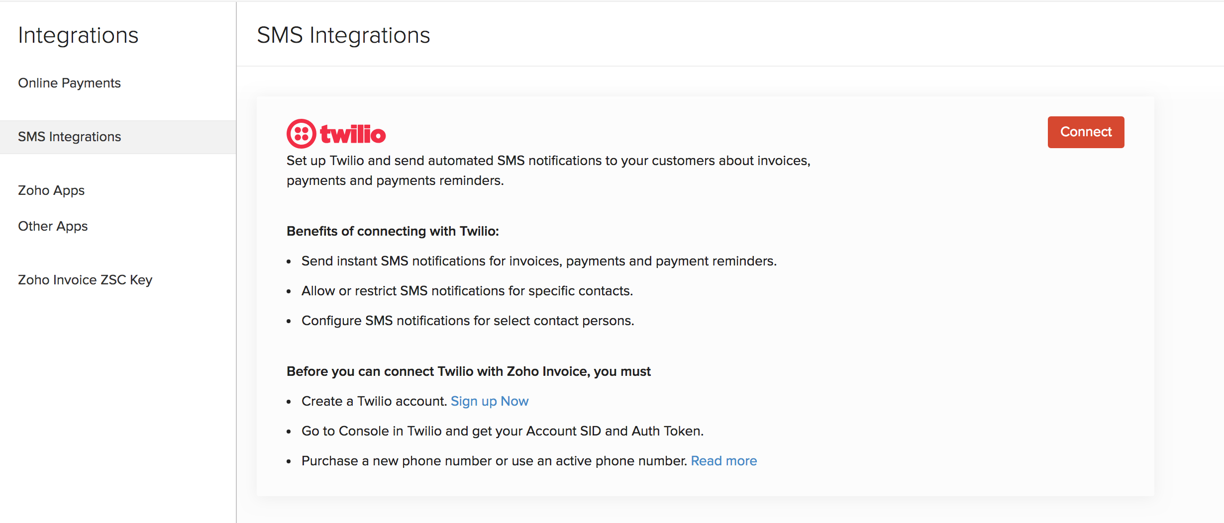Viewport: 1224px width, 523px height.
Task: Click the Create a Twilio account text
Action: pos(374,401)
